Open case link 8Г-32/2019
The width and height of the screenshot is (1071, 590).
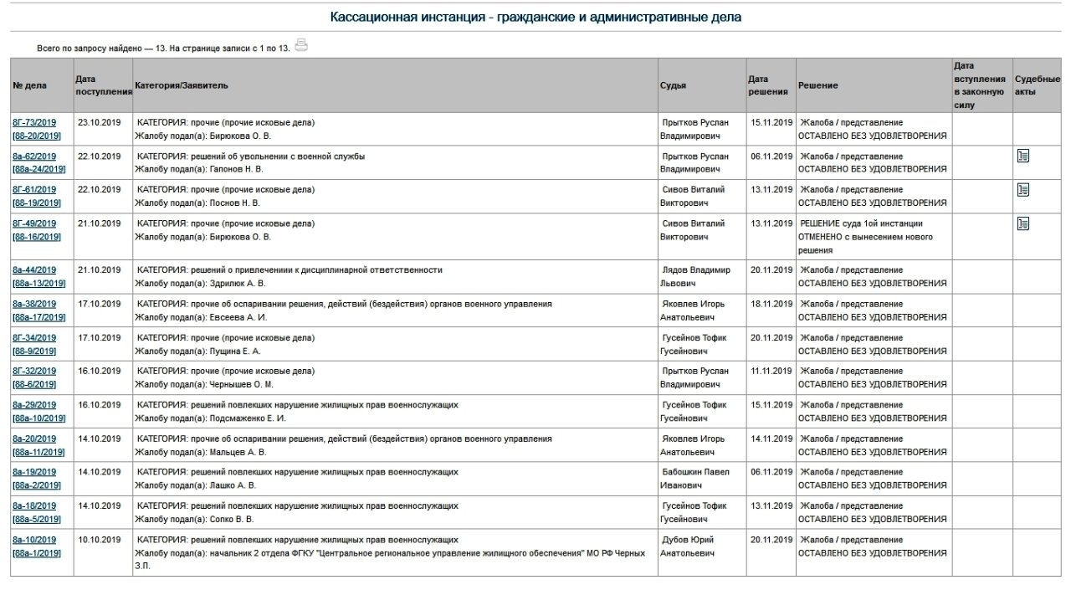tap(34, 372)
